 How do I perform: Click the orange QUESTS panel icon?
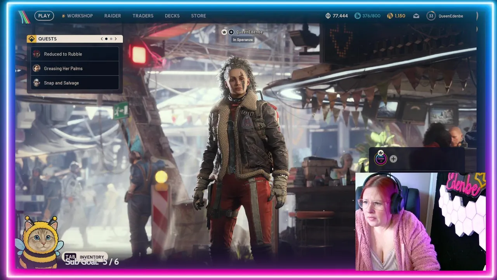[32, 39]
